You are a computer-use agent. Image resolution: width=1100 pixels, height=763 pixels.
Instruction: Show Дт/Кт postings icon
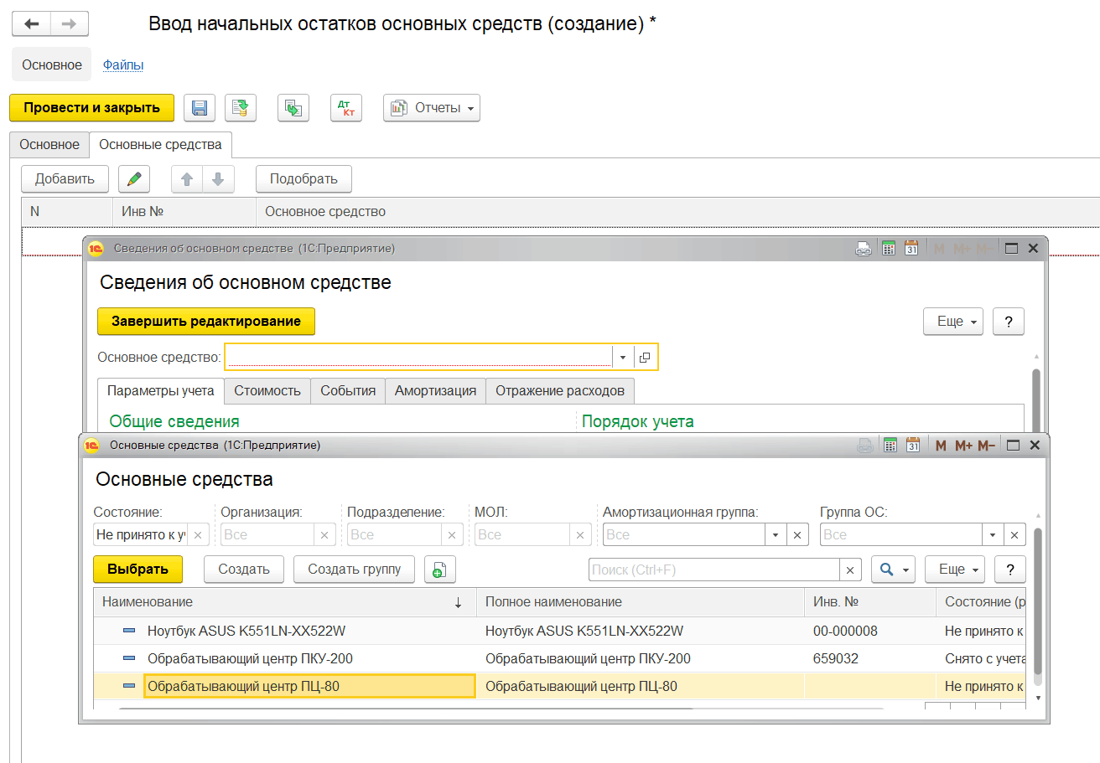click(345, 107)
